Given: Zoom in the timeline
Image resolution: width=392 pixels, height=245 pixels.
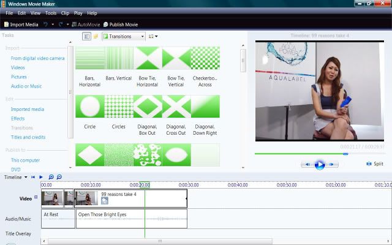Looking at the screenshot, I should click(x=51, y=177).
